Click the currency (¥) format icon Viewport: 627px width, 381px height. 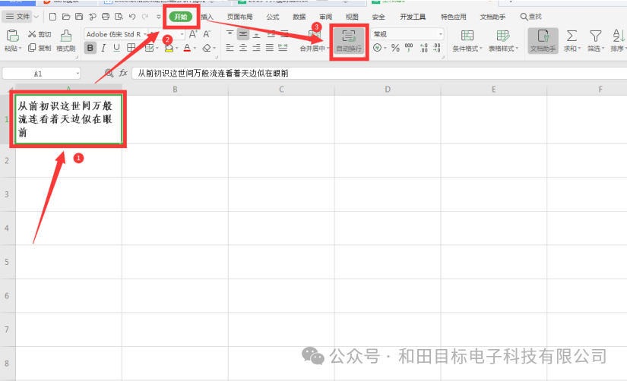pos(377,48)
